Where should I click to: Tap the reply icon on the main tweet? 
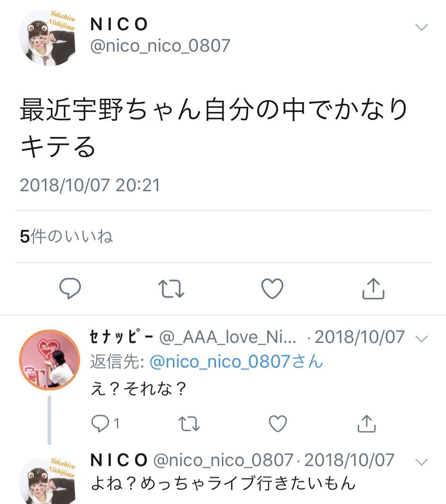70,288
